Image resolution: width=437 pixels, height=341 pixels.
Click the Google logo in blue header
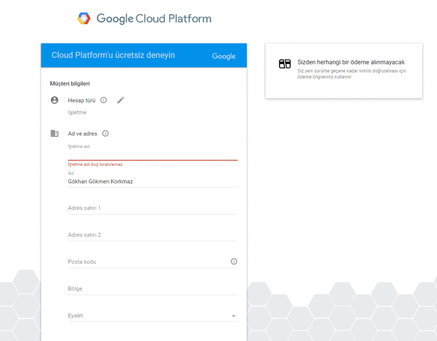224,56
